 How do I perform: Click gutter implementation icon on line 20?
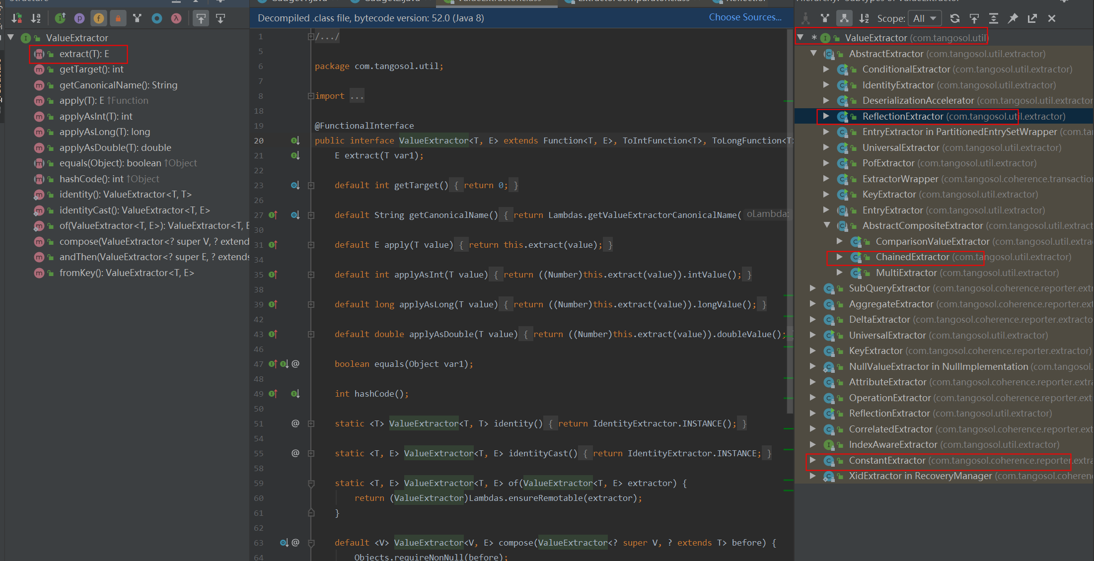[295, 140]
